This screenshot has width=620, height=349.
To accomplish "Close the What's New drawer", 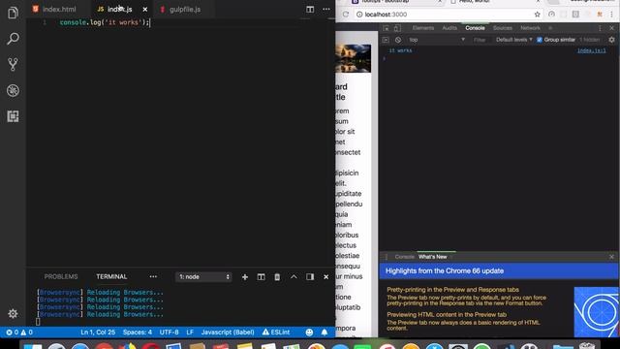I will coord(611,257).
